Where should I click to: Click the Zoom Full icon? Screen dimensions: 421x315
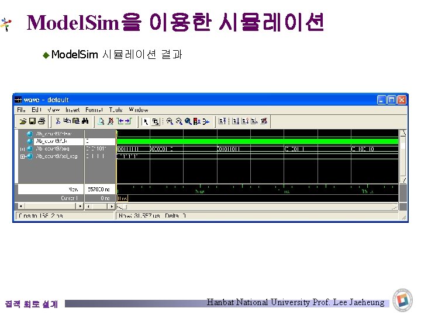tap(188, 121)
